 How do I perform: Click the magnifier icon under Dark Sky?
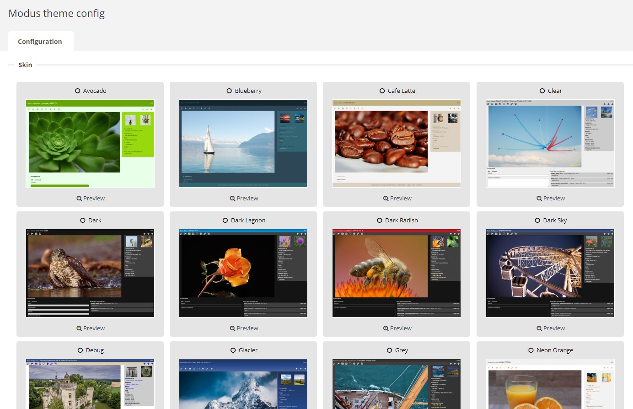point(539,328)
